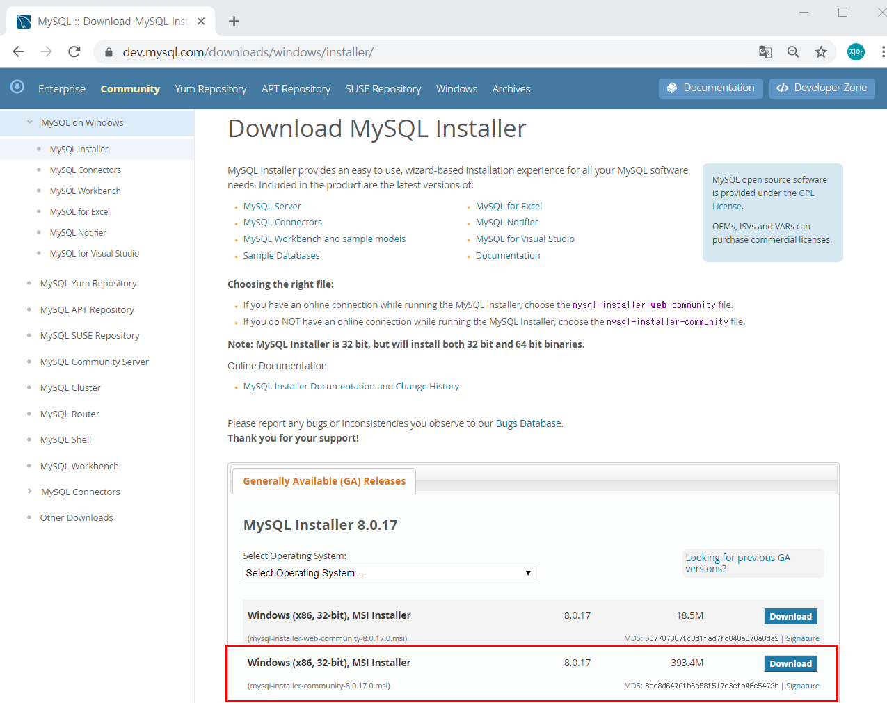The height and width of the screenshot is (703, 887).
Task: Open the Archives navbar item
Action: pos(511,89)
